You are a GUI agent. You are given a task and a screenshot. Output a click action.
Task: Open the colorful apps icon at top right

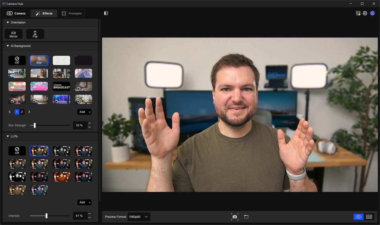point(358,13)
